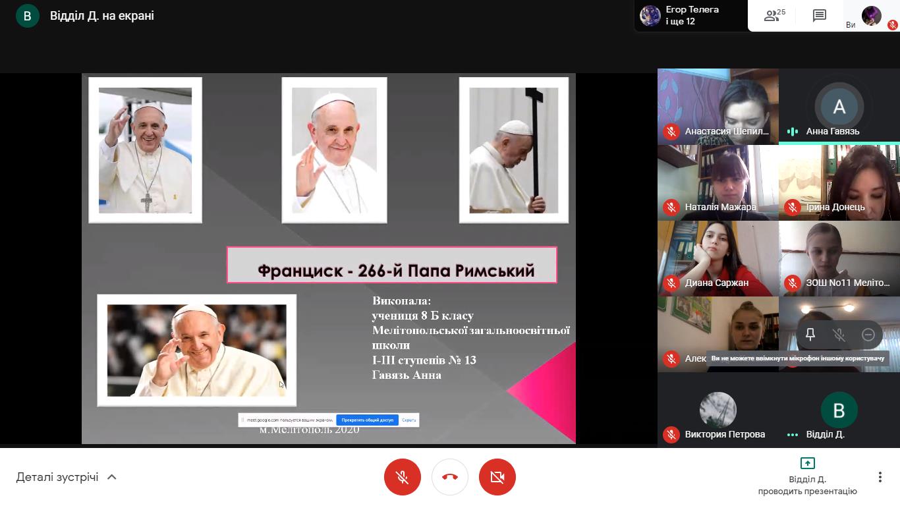This screenshot has width=900, height=506.
Task: Open the participants list showing 25 people
Action: tap(774, 16)
